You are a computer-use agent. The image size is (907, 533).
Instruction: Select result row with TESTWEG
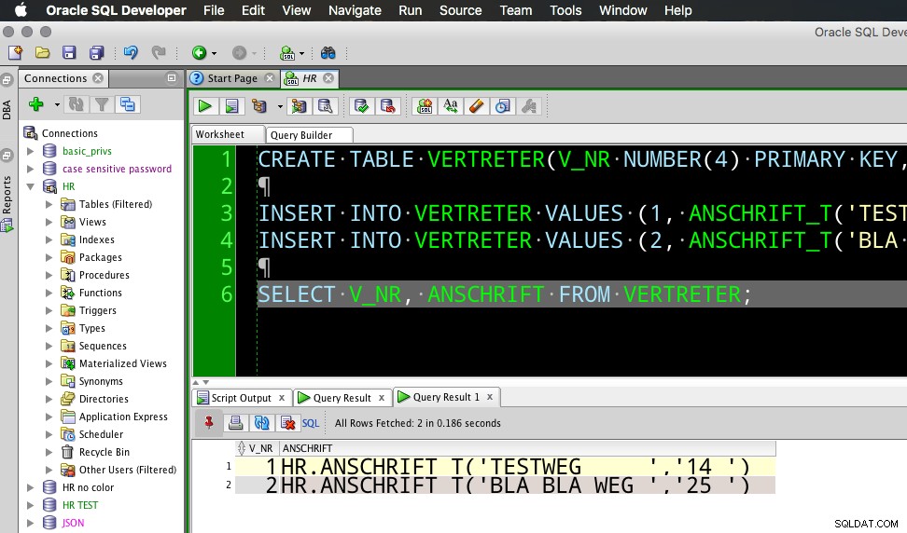click(x=505, y=467)
